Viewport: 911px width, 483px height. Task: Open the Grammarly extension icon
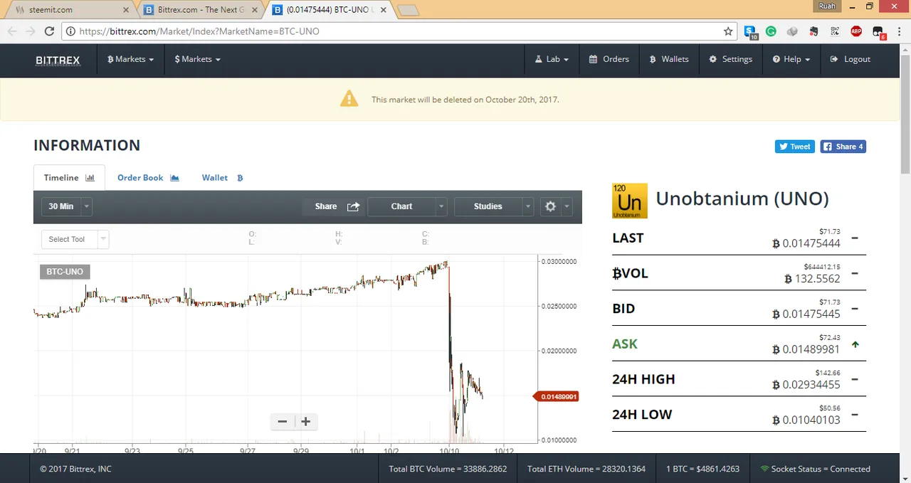click(x=771, y=31)
